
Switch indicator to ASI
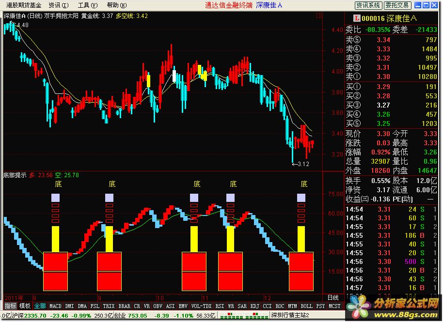click(170, 306)
